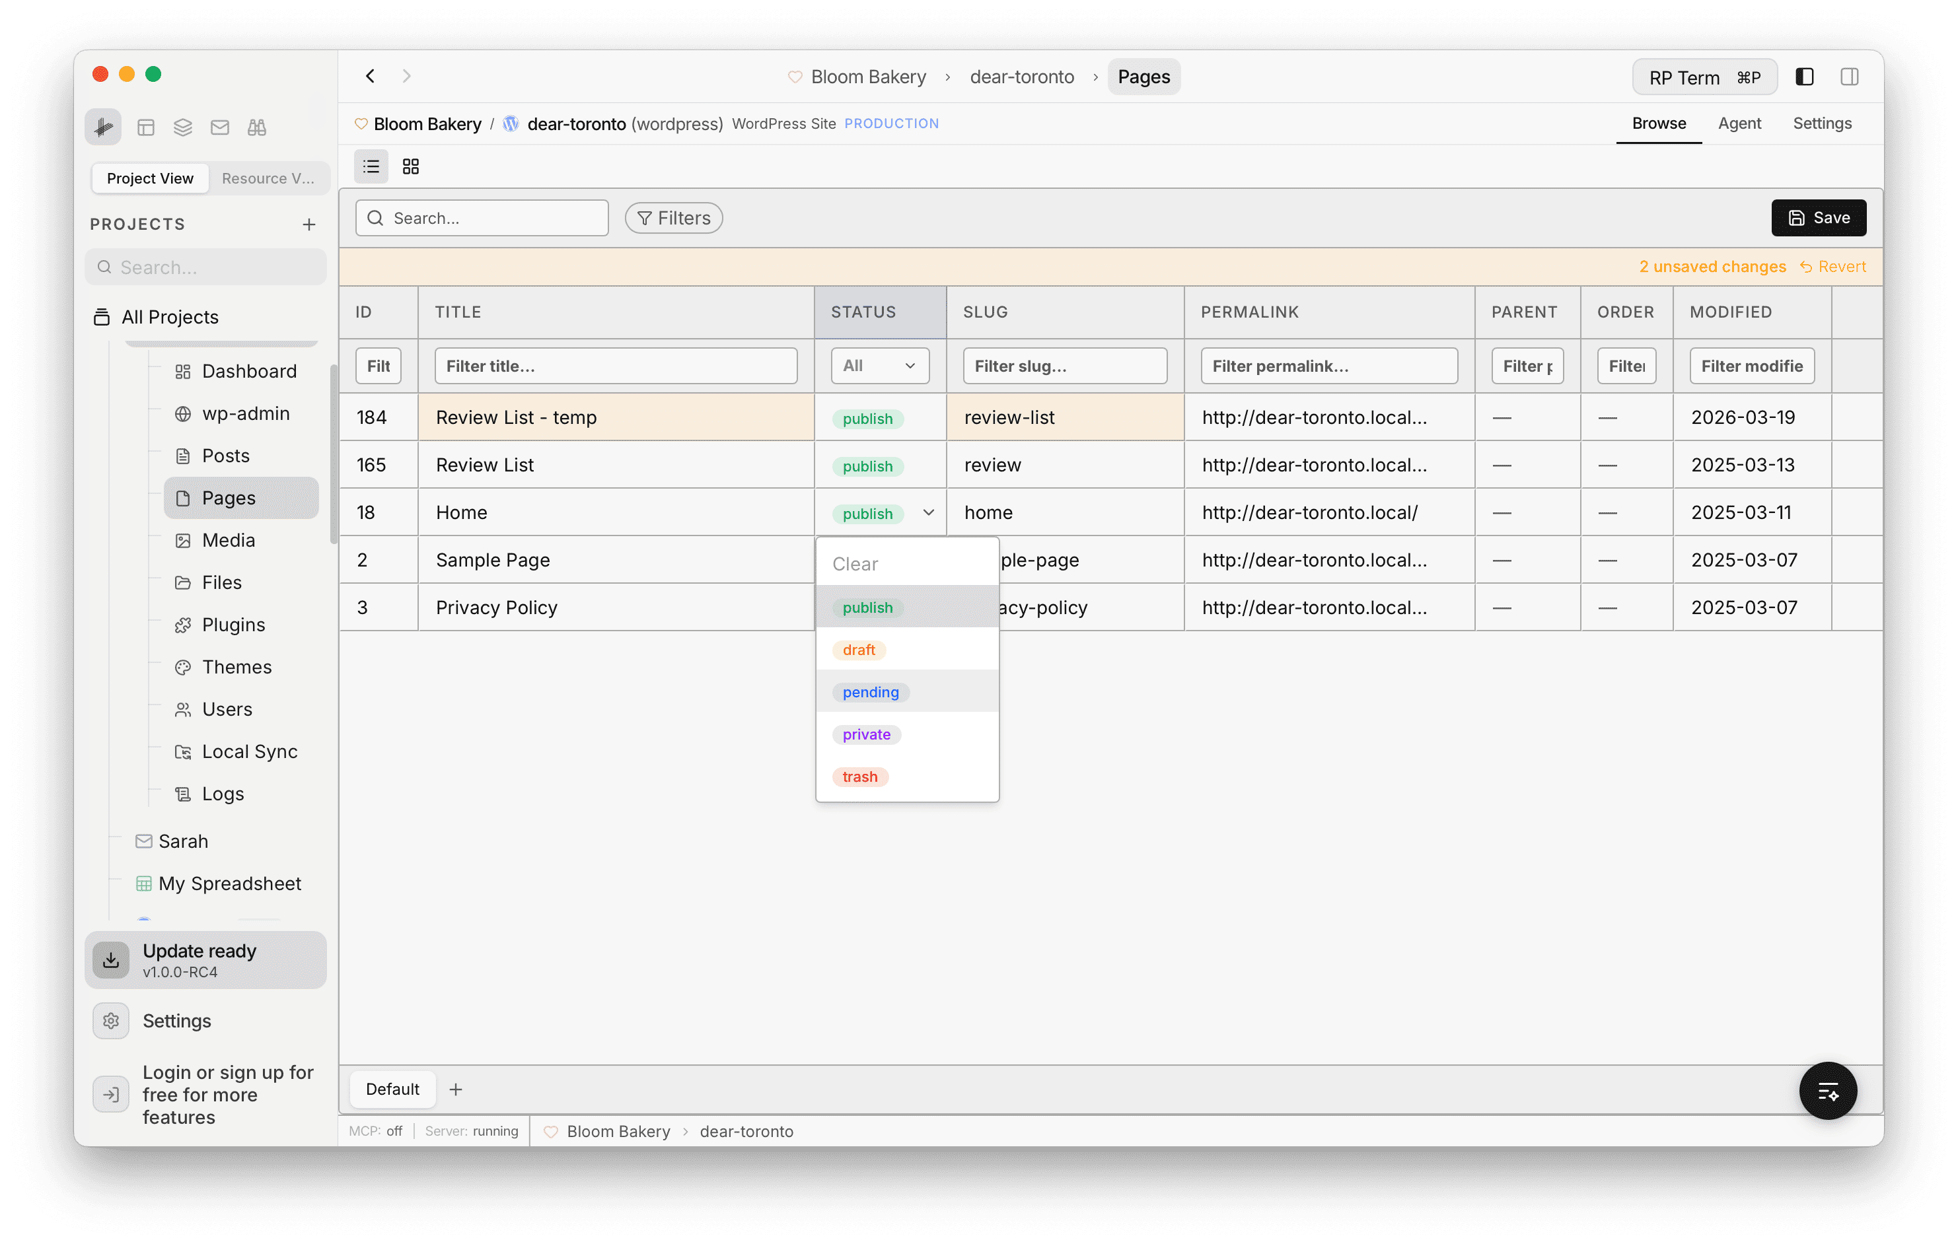Switch to the Settings tab for dear-toronto

pyautogui.click(x=1822, y=123)
